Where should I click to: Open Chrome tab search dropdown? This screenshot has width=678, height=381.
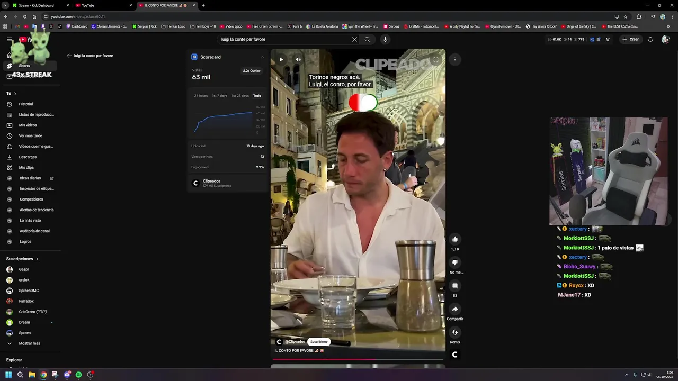tap(5, 5)
